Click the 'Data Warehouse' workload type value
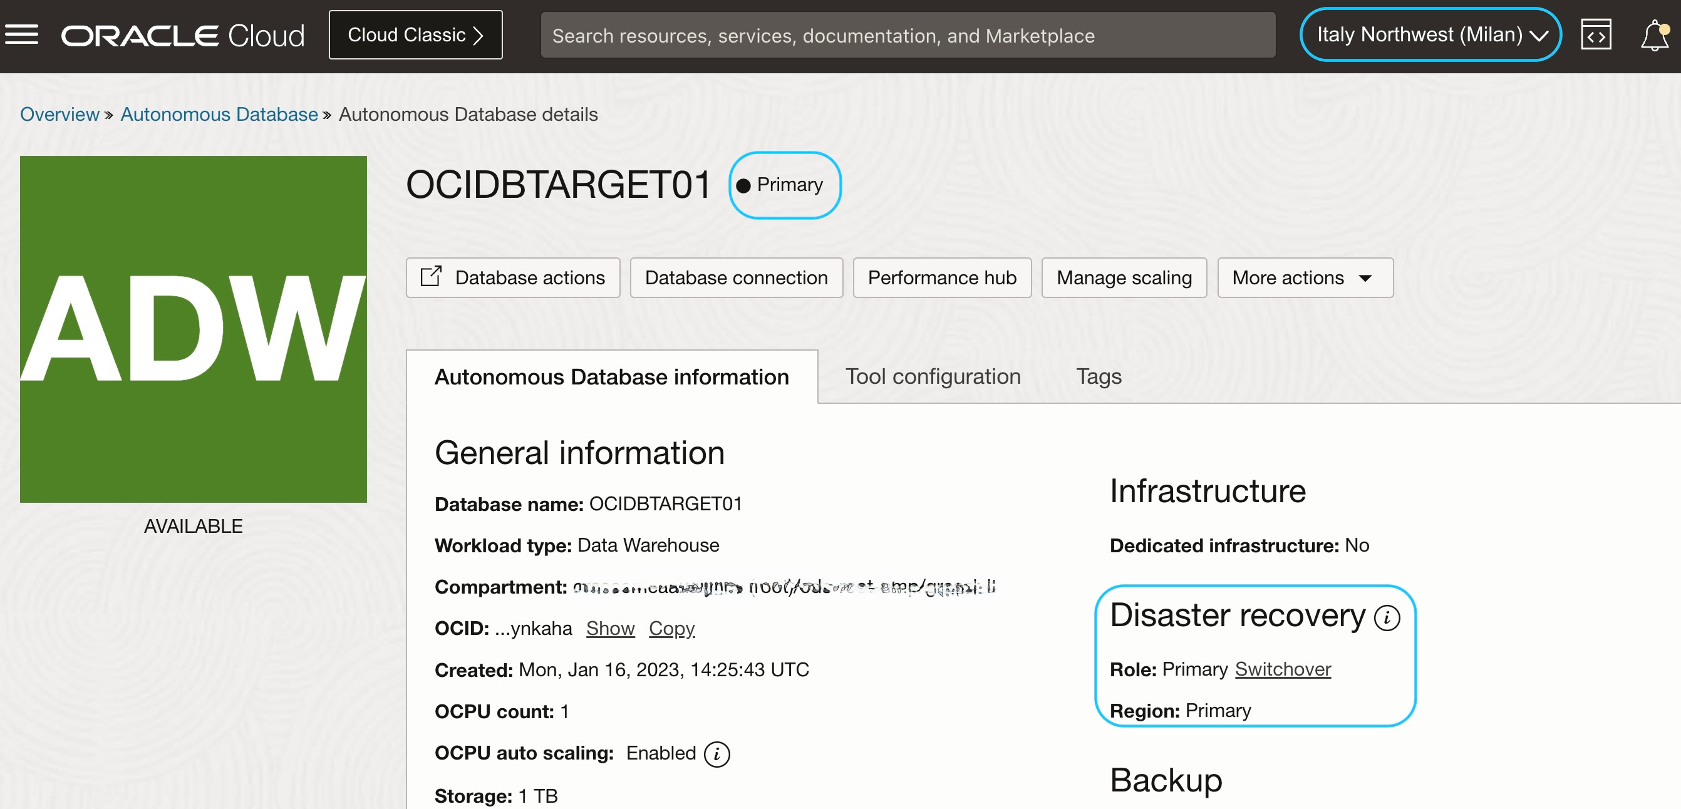This screenshot has height=809, width=1681. 648,545
